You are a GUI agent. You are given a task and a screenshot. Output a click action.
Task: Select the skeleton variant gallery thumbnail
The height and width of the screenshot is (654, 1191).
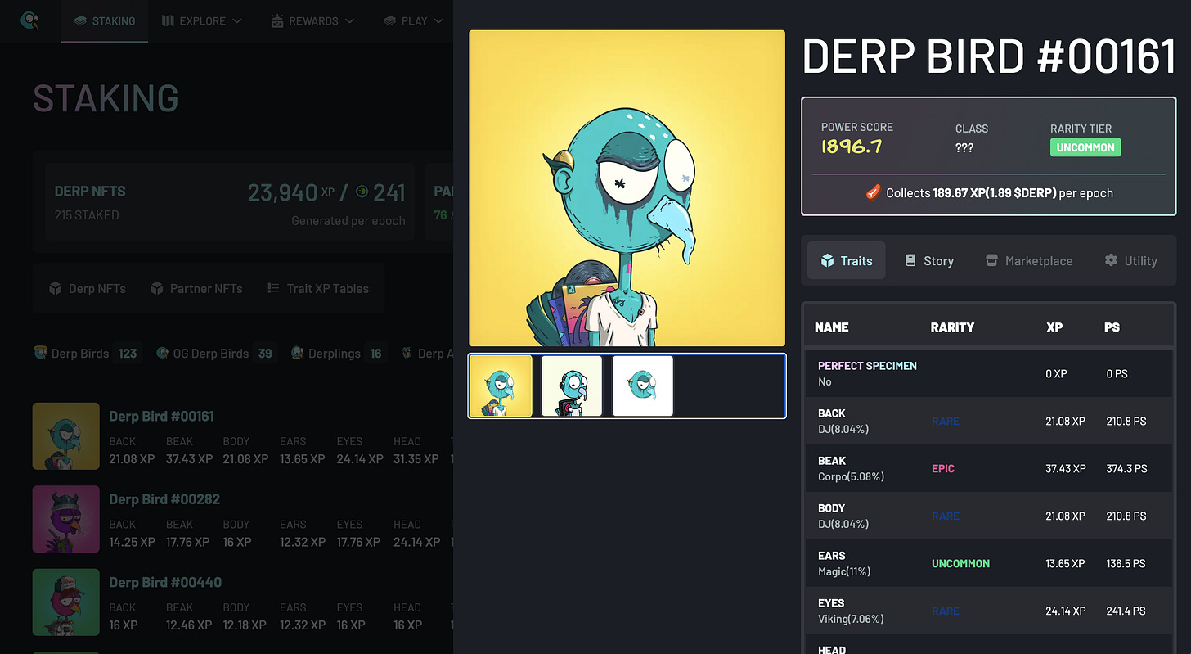pyautogui.click(x=572, y=386)
